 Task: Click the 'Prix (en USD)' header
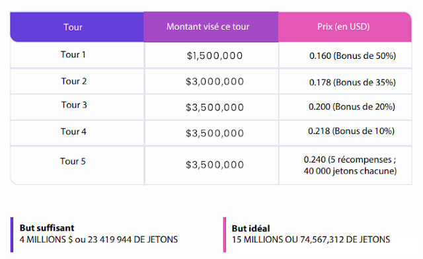click(x=343, y=26)
